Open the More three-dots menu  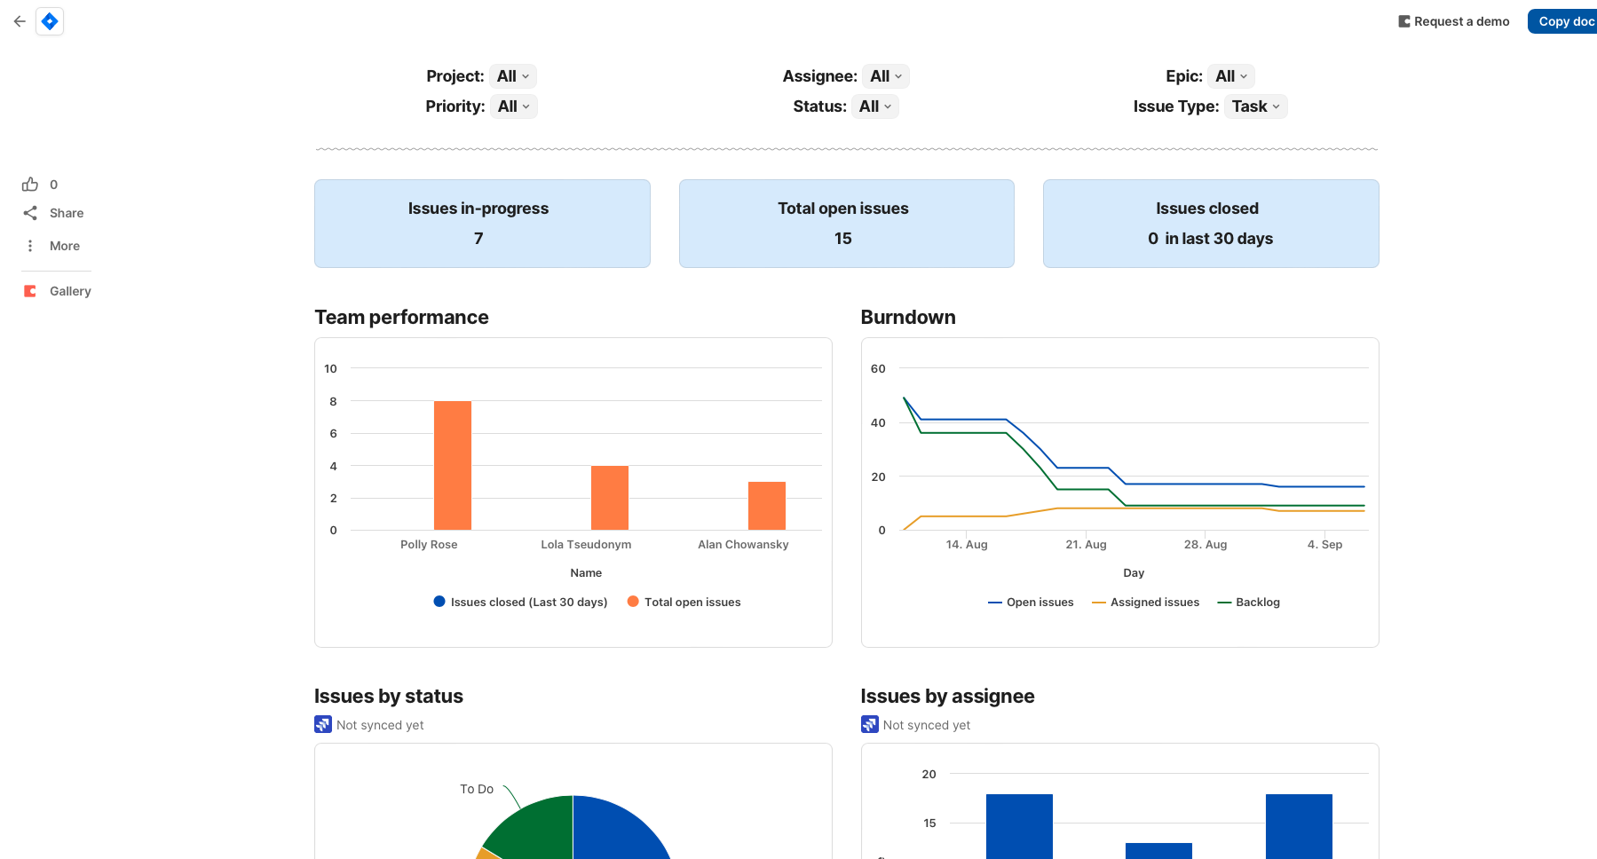pos(30,246)
